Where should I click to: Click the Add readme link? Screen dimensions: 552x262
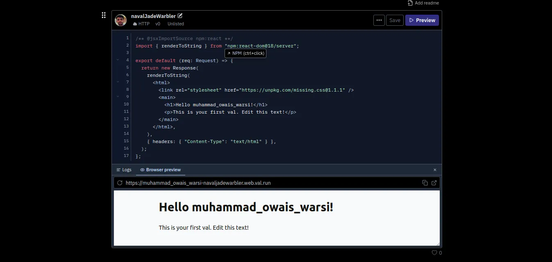(x=423, y=3)
